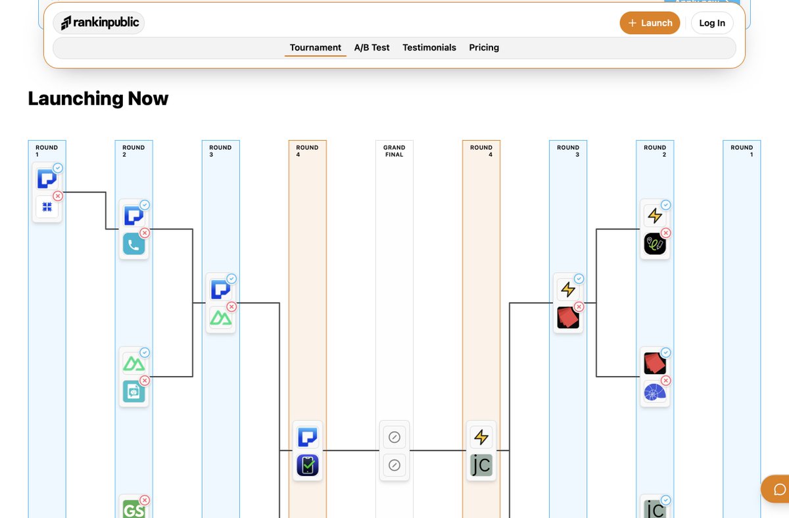789x518 pixels.
Task: Select the teal phone handset app icon
Action: click(x=133, y=245)
